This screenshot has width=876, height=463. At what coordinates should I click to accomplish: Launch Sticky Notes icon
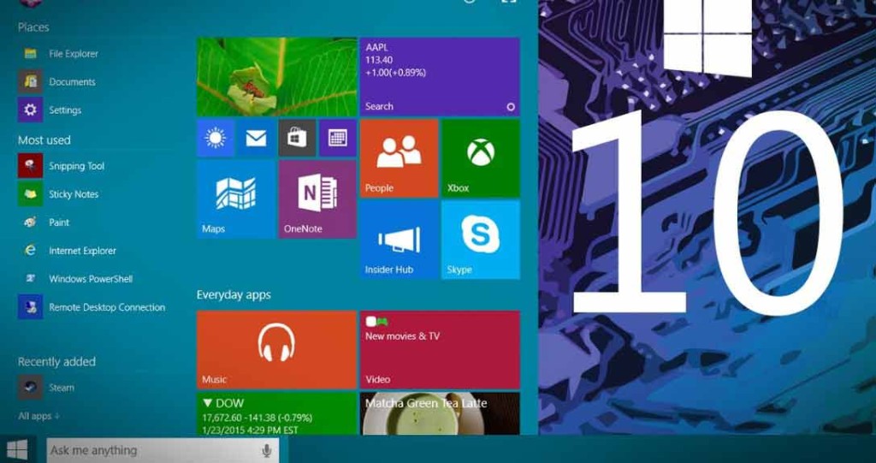pos(30,194)
